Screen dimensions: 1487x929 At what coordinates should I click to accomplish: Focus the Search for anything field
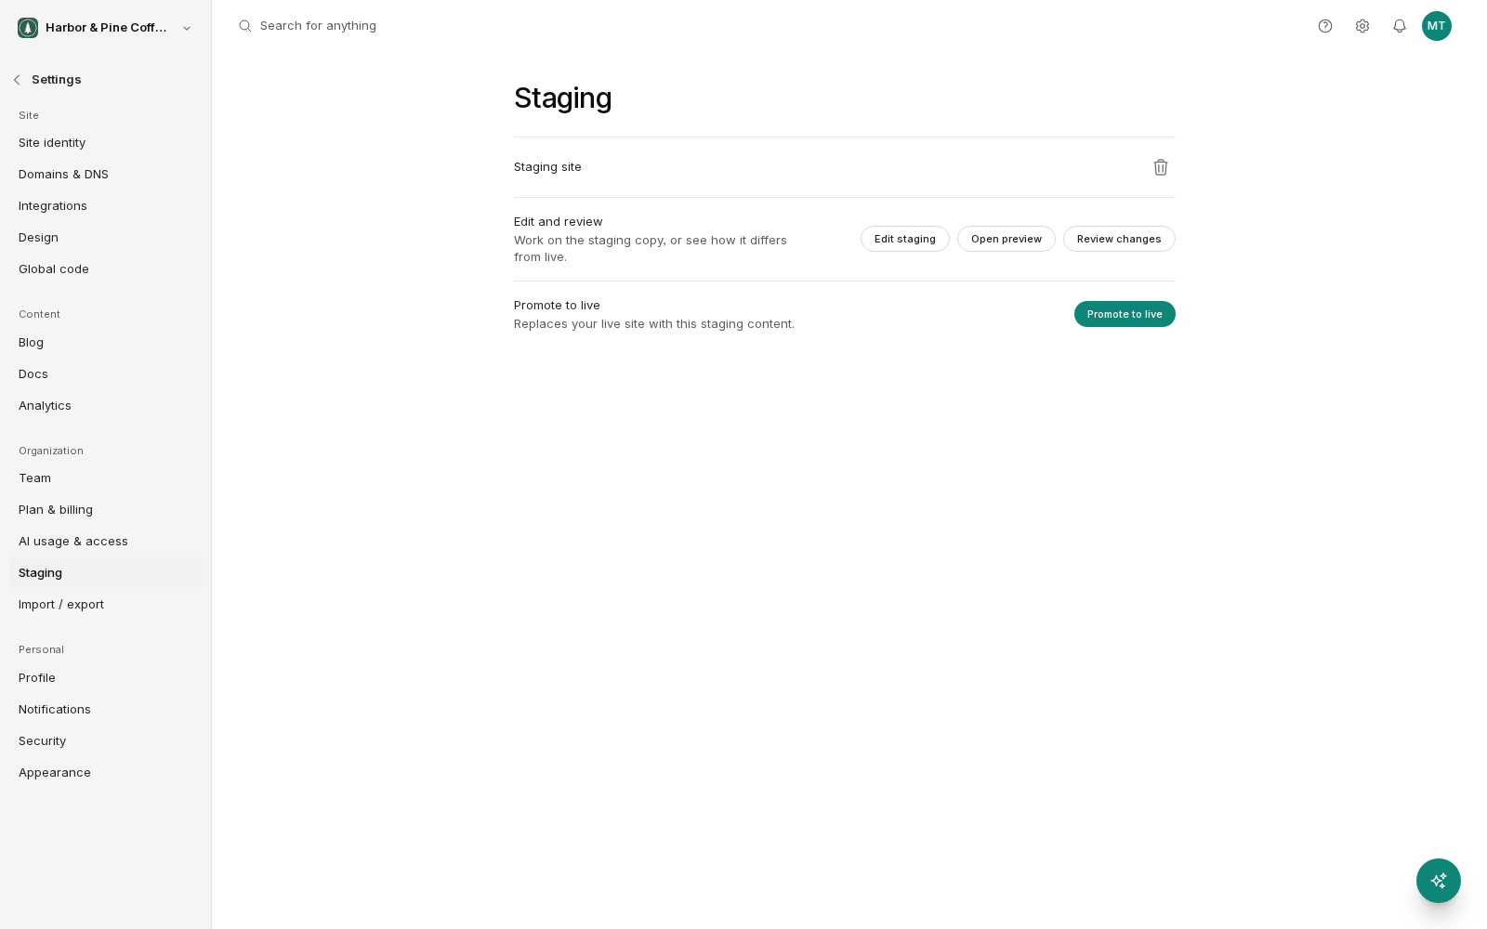[x=318, y=26]
